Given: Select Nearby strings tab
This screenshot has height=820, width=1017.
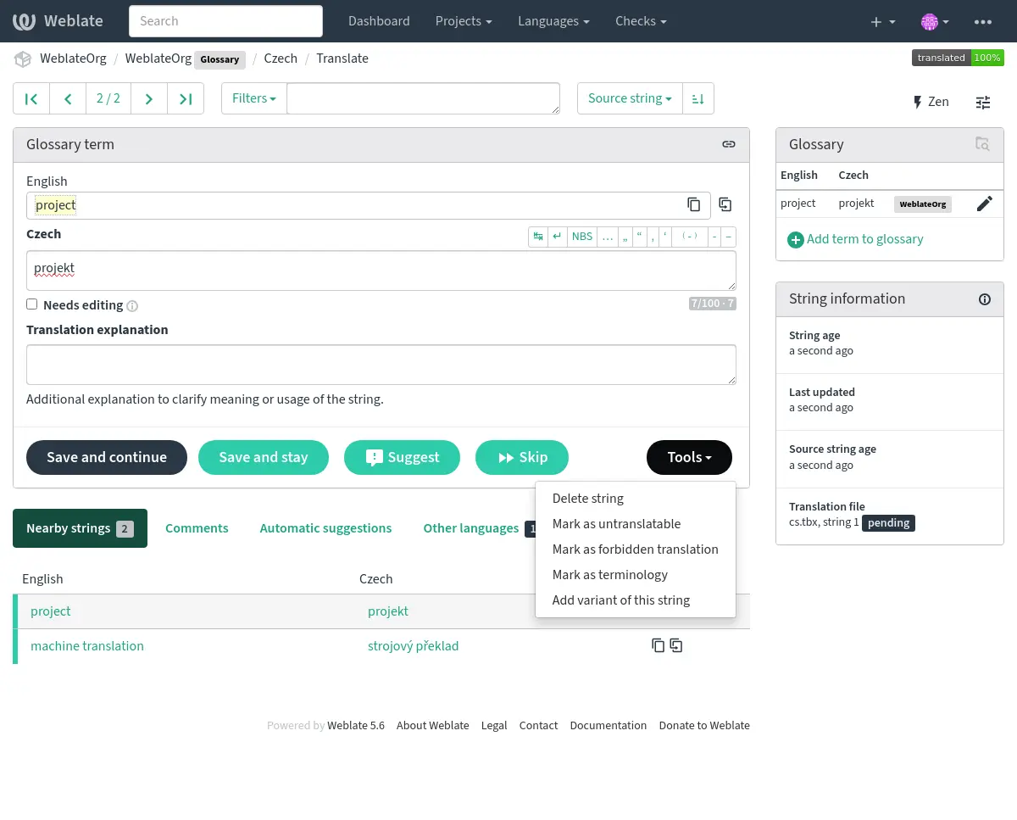Looking at the screenshot, I should pyautogui.click(x=80, y=528).
